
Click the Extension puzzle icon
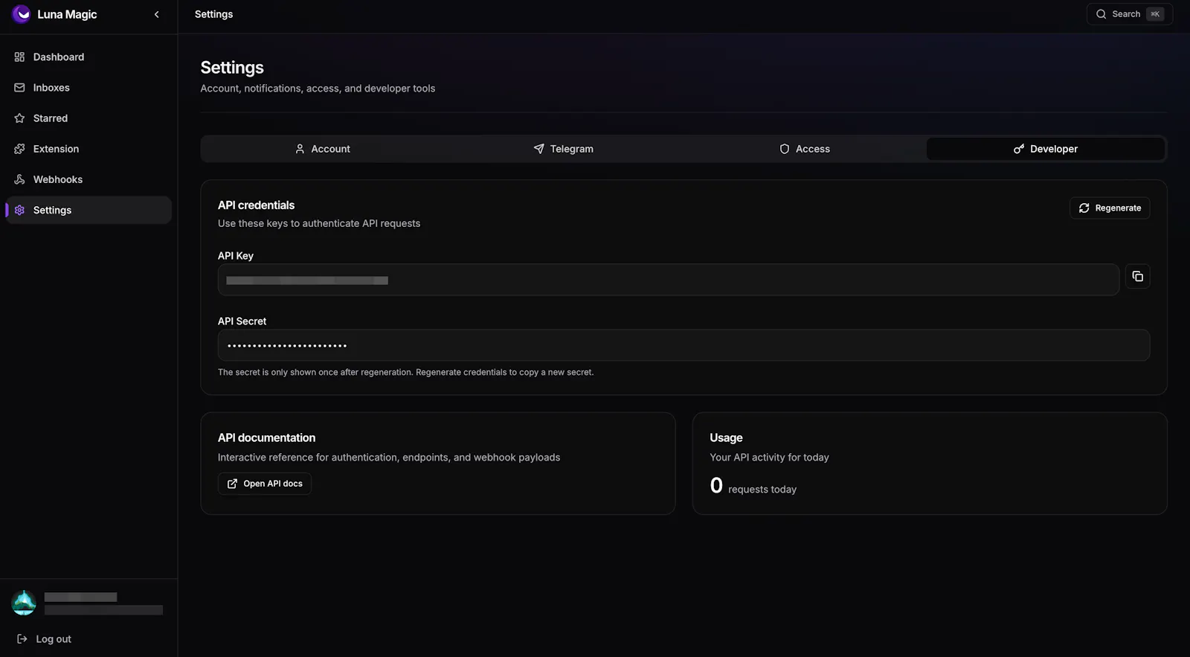pyautogui.click(x=19, y=149)
